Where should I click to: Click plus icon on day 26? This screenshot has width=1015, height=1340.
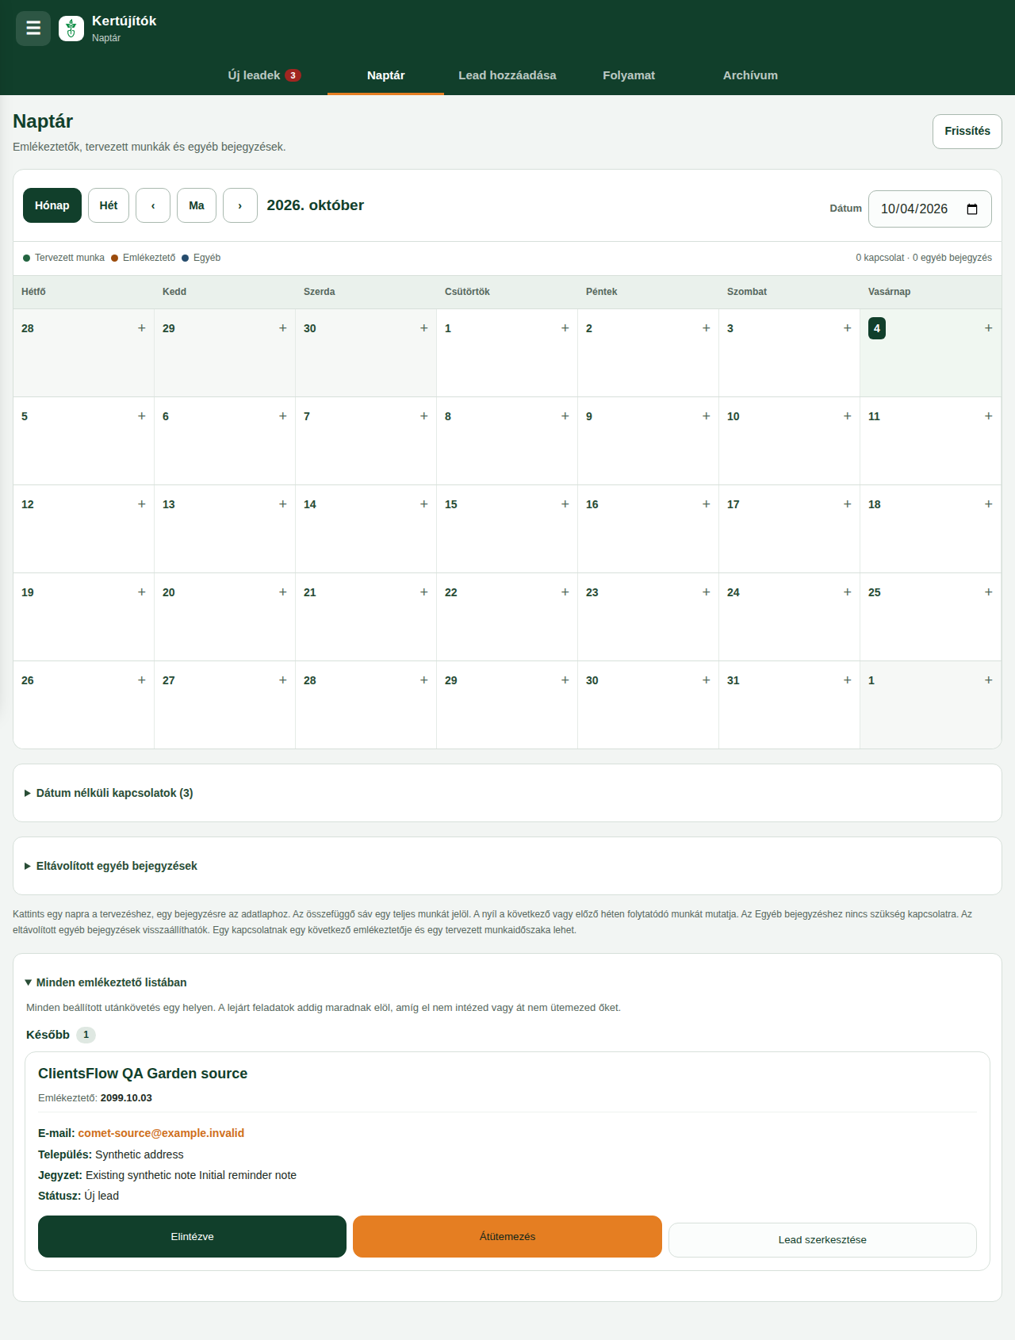pyautogui.click(x=142, y=680)
